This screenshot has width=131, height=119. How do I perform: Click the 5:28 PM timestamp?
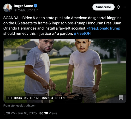(x=9, y=113)
